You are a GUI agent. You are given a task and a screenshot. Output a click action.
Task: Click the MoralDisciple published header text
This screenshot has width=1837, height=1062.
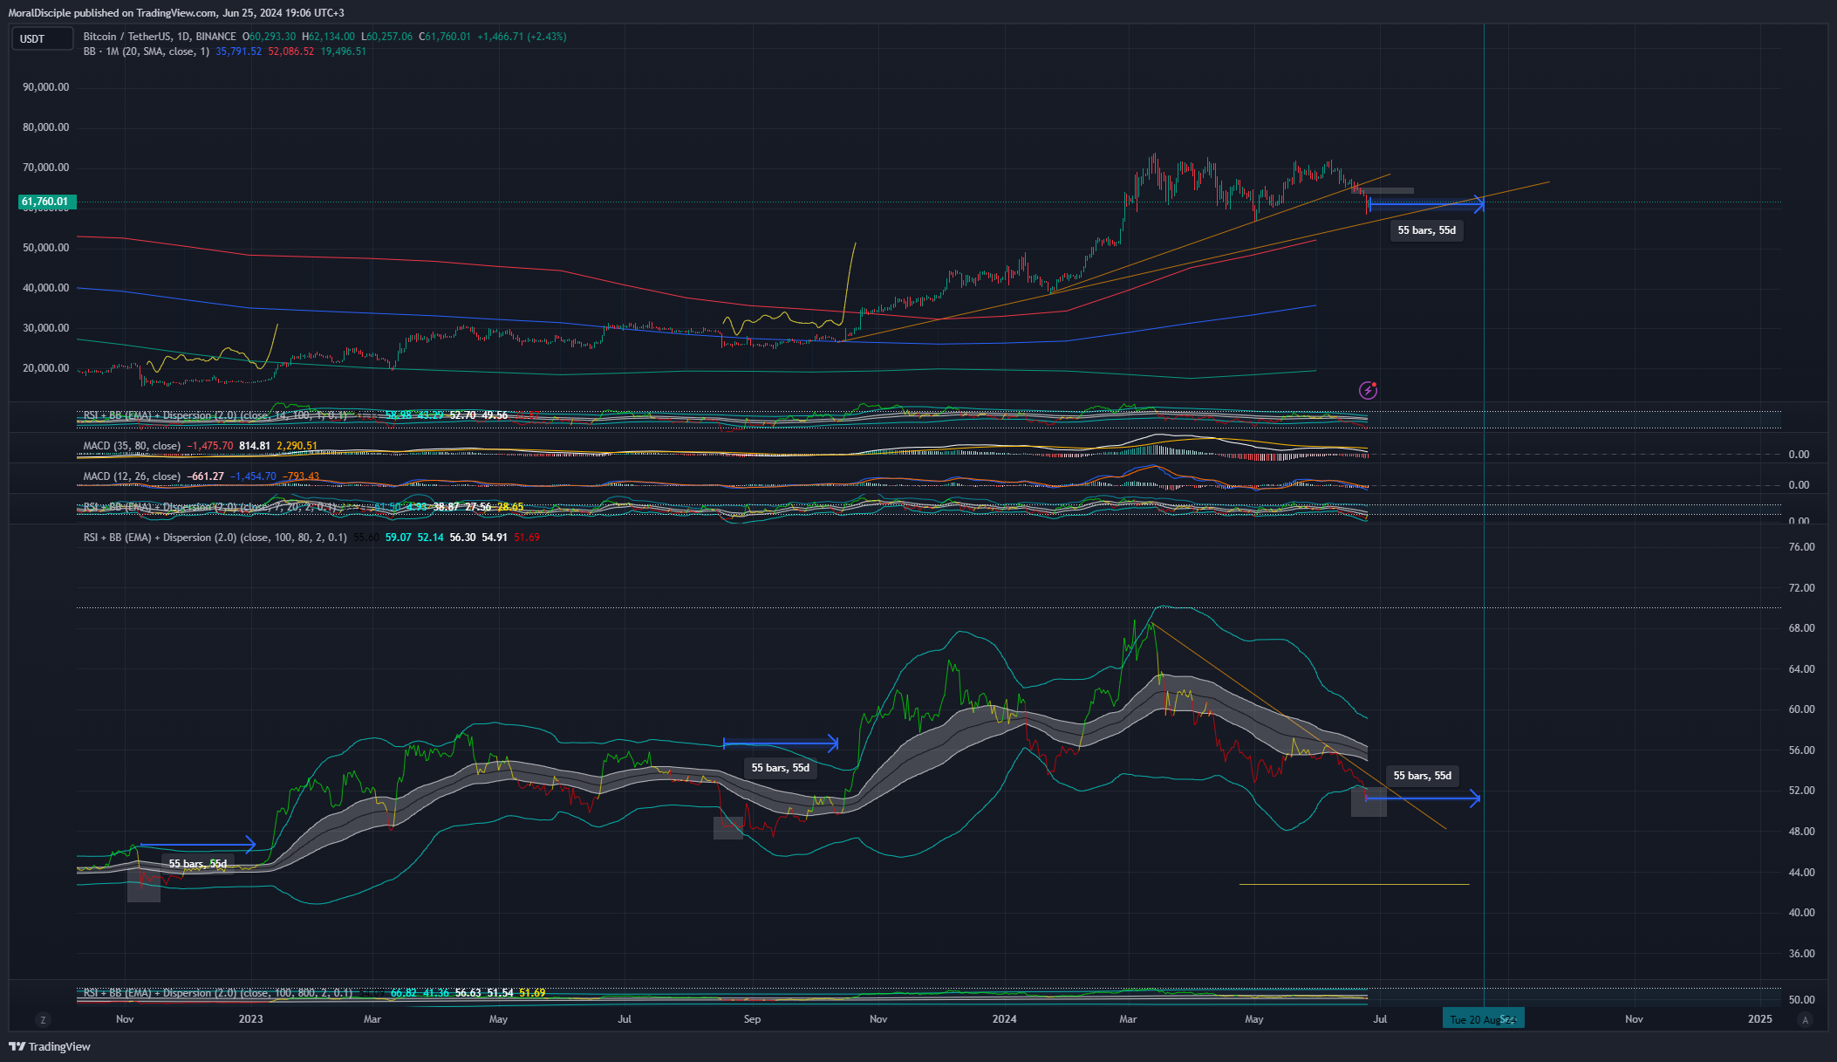tap(176, 13)
